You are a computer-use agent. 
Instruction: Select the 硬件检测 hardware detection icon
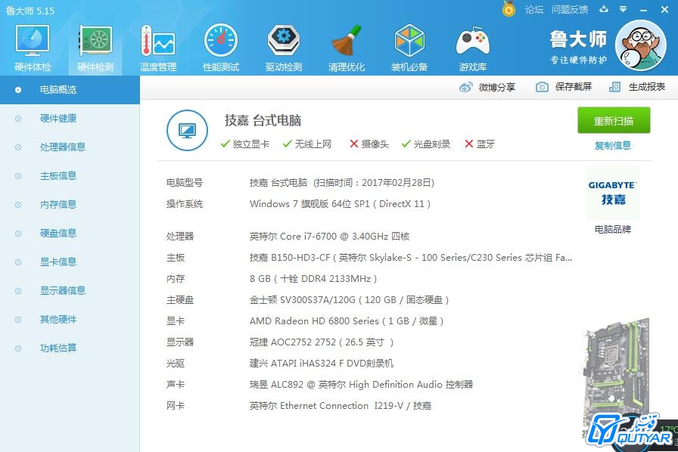95,48
